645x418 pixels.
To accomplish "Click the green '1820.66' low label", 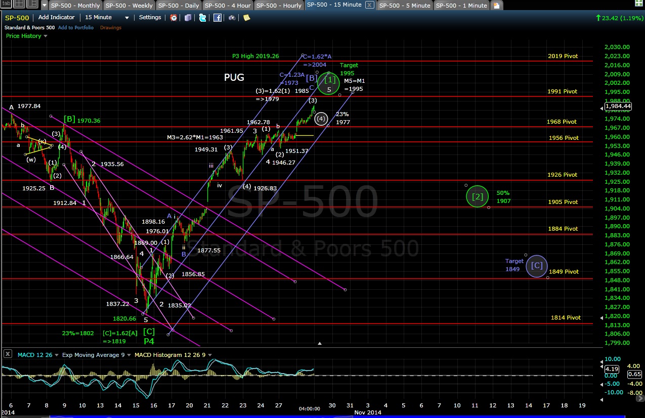I will tap(124, 319).
